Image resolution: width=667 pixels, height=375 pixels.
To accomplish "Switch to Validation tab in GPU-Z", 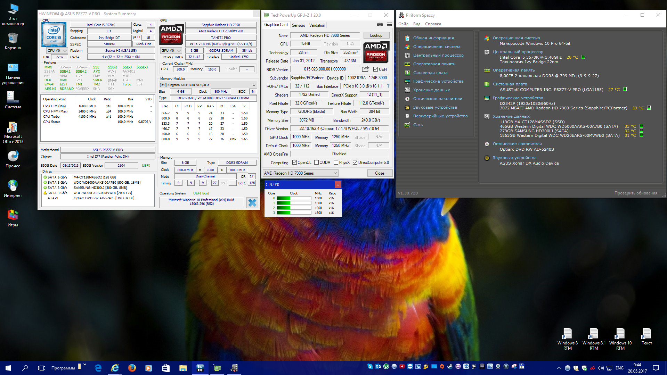I will 317,25.
